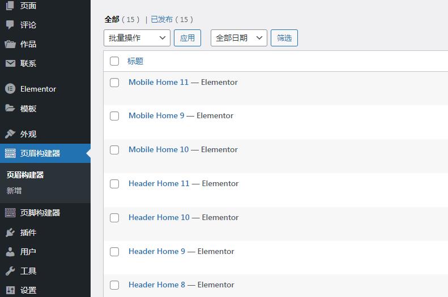Open the Settings (设置) sliders icon
448x297 pixels.
[10, 290]
